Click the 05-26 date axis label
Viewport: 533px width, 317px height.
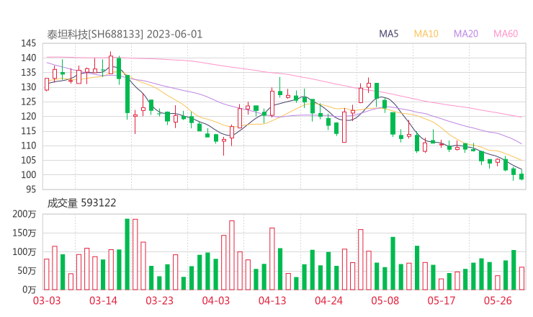tap(498, 300)
